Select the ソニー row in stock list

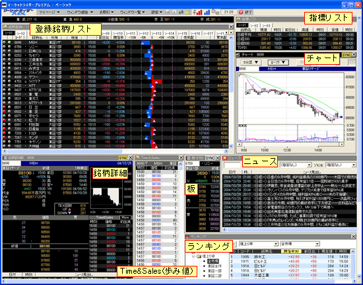115,47
